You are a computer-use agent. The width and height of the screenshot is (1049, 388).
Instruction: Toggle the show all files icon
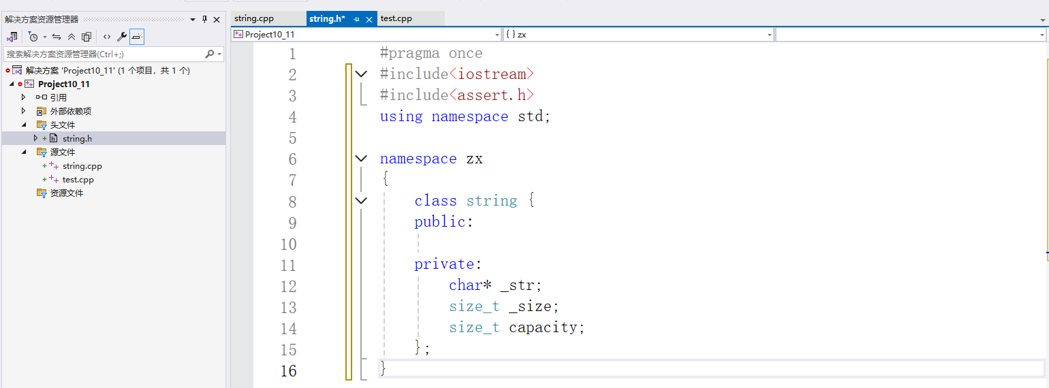tap(87, 37)
